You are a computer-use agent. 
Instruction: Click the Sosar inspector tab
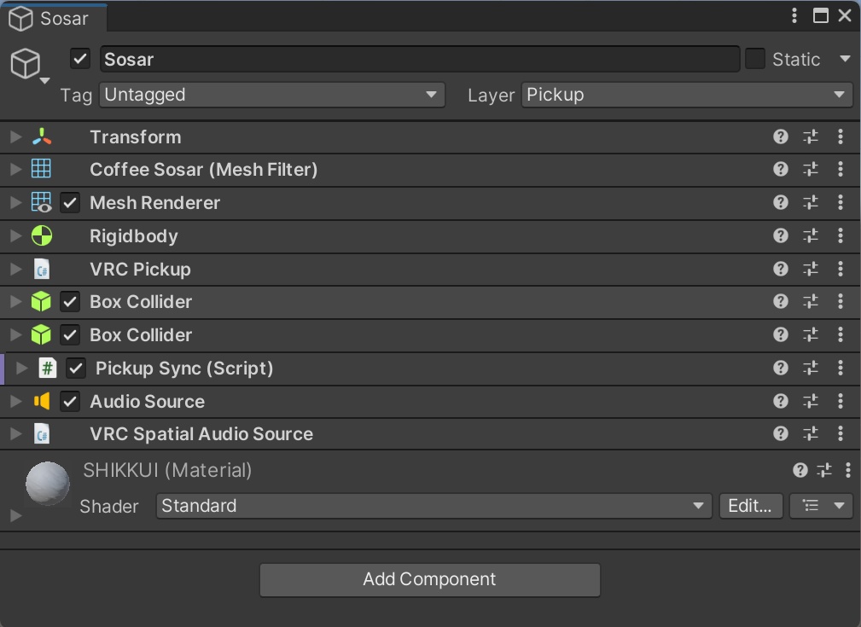click(x=53, y=17)
